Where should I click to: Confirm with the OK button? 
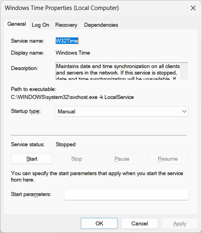pos(99,223)
